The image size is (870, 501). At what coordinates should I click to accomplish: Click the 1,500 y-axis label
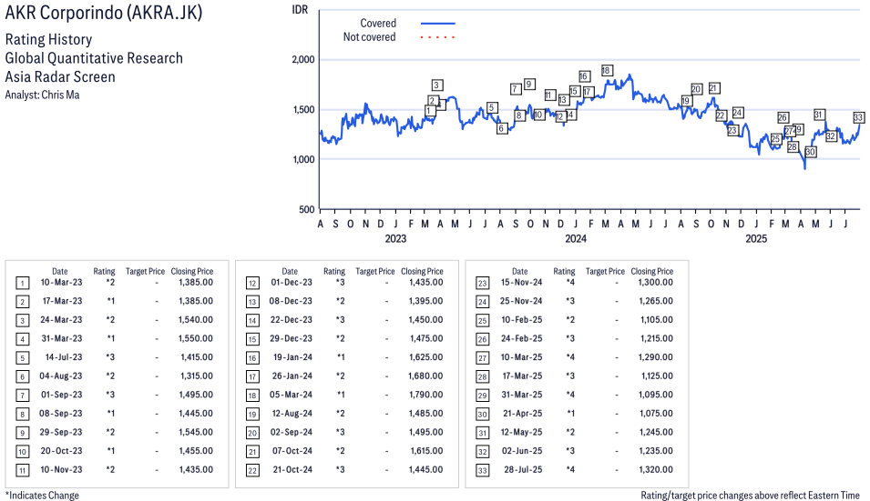[x=303, y=110]
